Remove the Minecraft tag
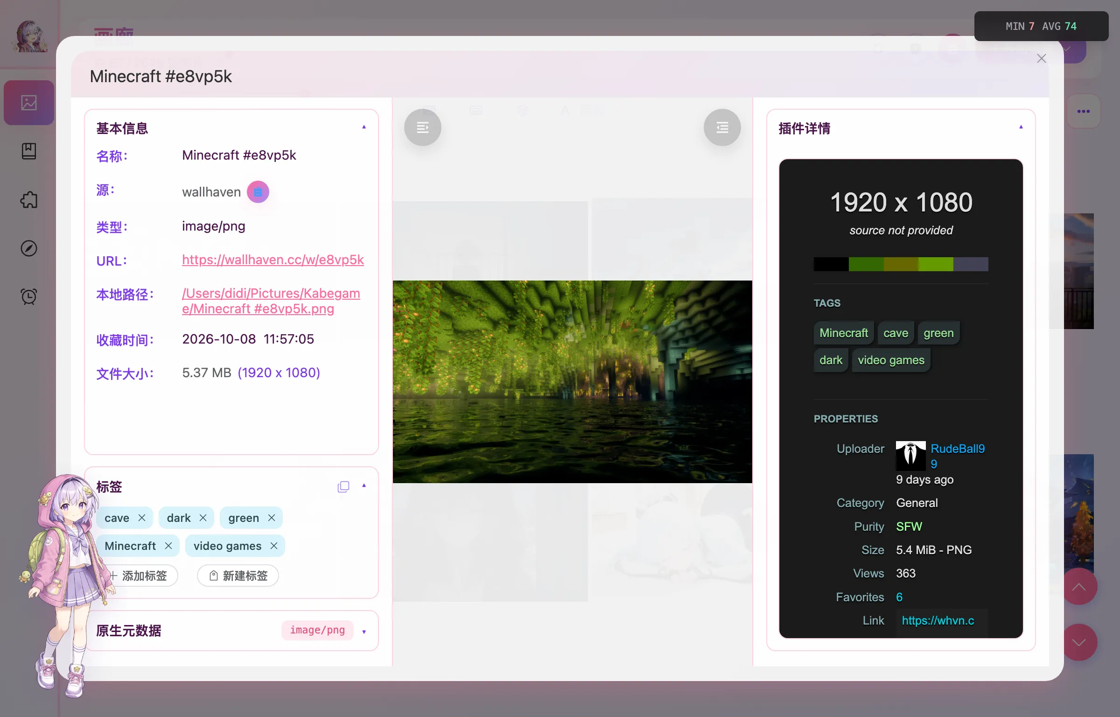This screenshot has height=717, width=1120. (x=168, y=546)
